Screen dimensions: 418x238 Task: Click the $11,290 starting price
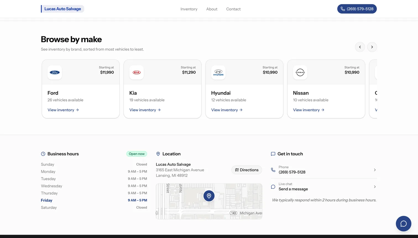pyautogui.click(x=189, y=72)
